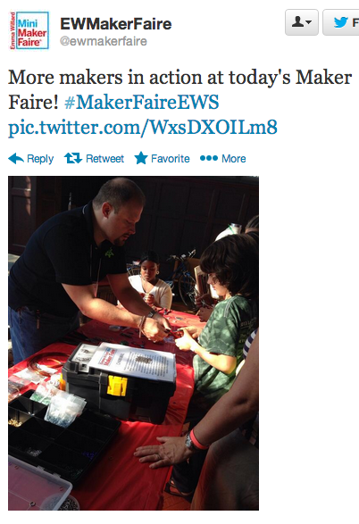Click the tweet text 'More makers in action'
The image size is (359, 524).
tap(105, 78)
